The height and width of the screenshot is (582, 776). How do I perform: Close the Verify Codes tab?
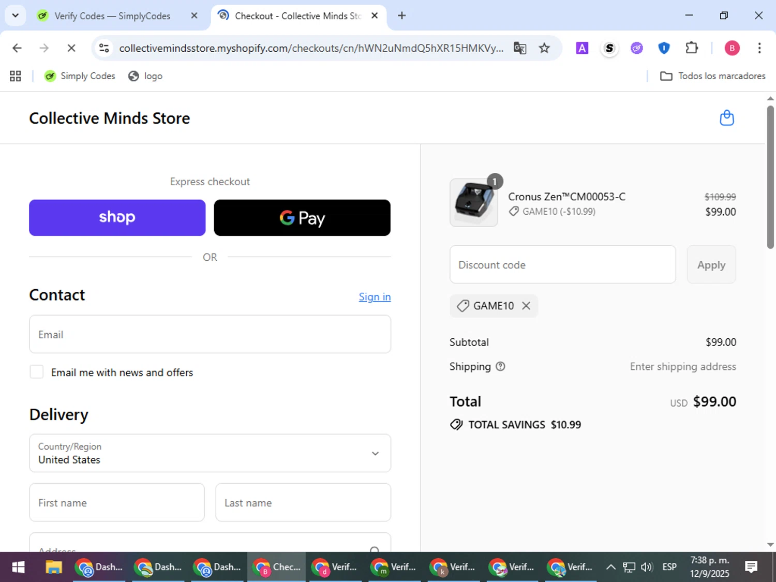pos(194,16)
